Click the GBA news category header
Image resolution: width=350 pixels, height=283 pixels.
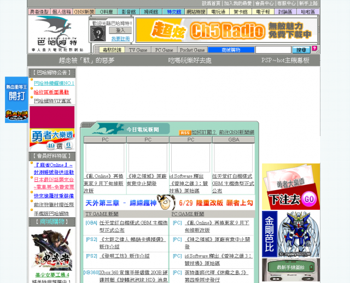[x=234, y=140]
